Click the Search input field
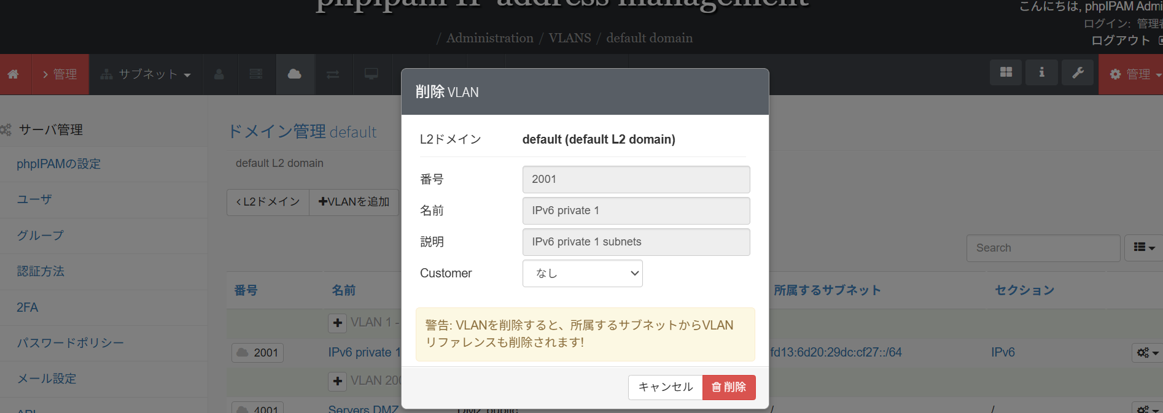Viewport: 1163px width, 413px height. click(x=1043, y=248)
